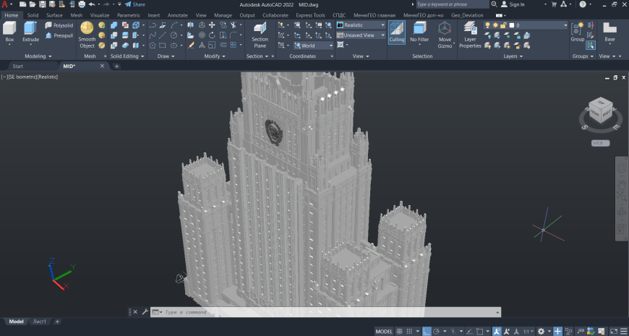Image resolution: width=629 pixels, height=336 pixels.
Task: Open the layer 0 dropdown list
Action: 565,25
